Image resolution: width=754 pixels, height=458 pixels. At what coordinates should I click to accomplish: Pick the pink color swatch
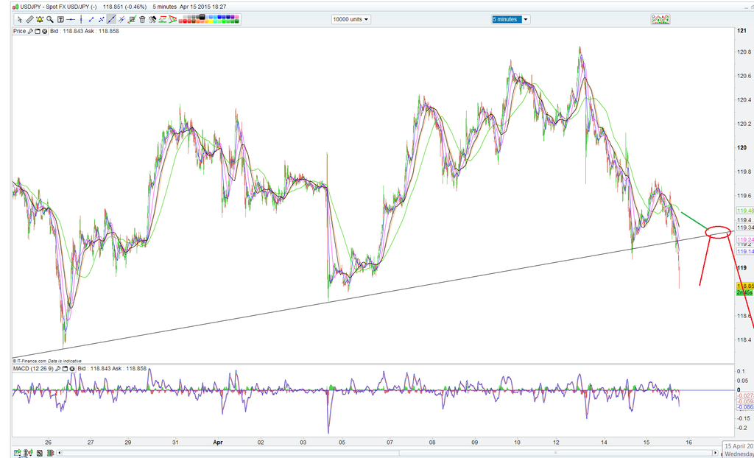236,17
